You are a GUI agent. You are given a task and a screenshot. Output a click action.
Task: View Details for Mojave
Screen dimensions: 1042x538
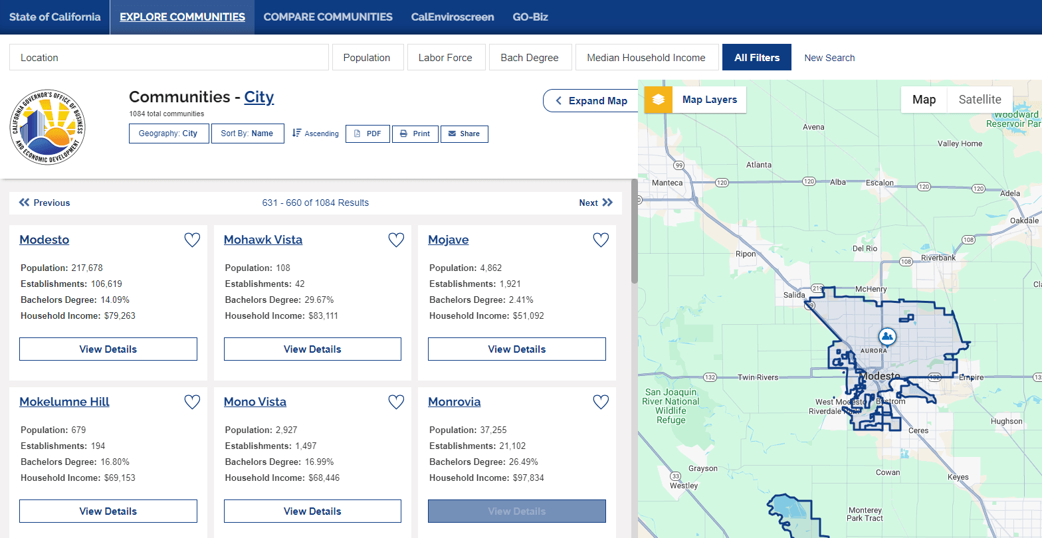tap(517, 349)
